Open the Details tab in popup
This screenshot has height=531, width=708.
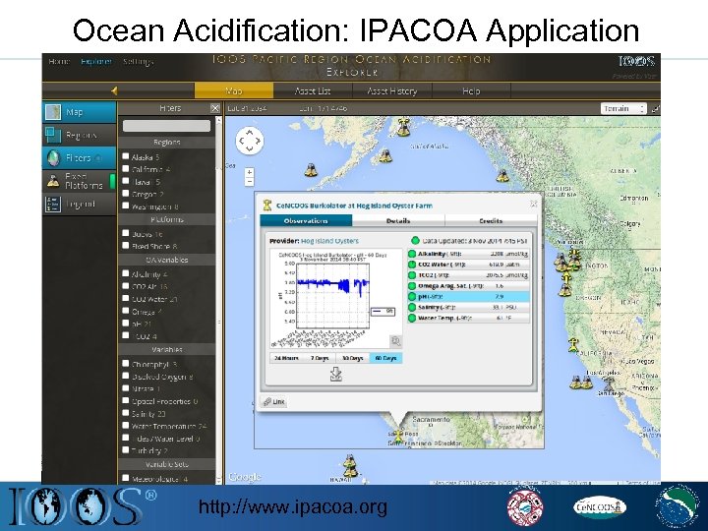[x=398, y=221]
